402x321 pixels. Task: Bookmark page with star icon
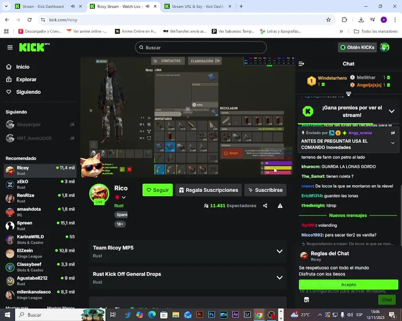click(x=328, y=20)
